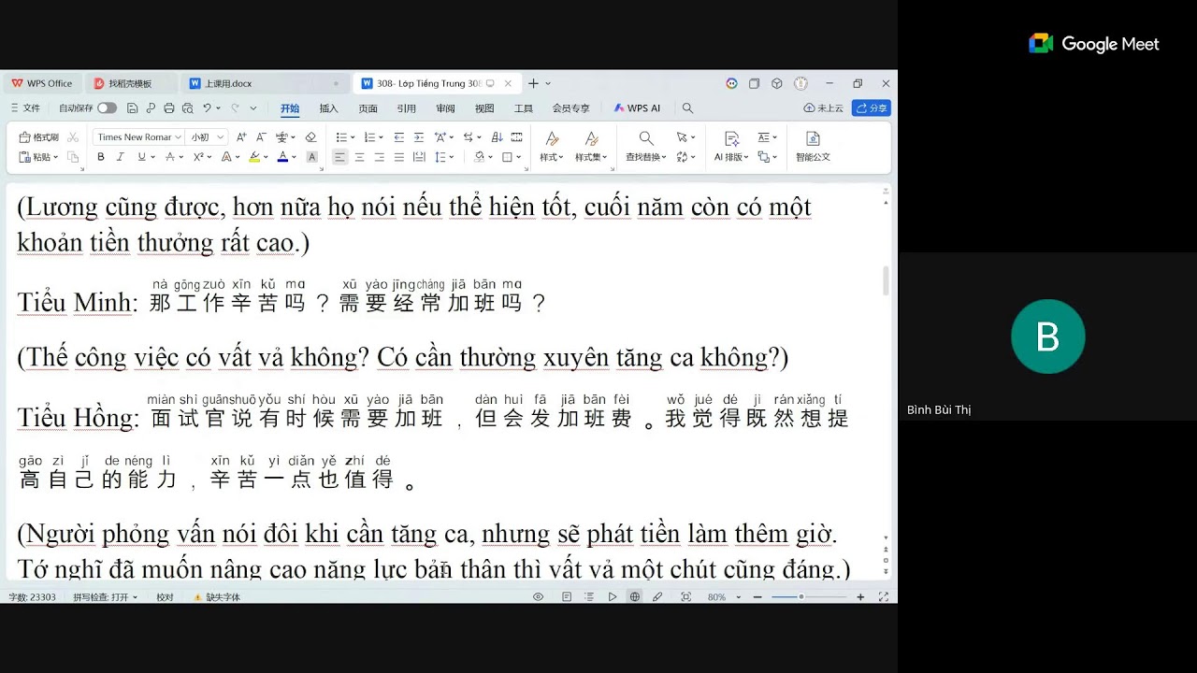This screenshot has height=673, width=1197.
Task: Click the zoom in plus button
Action: [860, 596]
